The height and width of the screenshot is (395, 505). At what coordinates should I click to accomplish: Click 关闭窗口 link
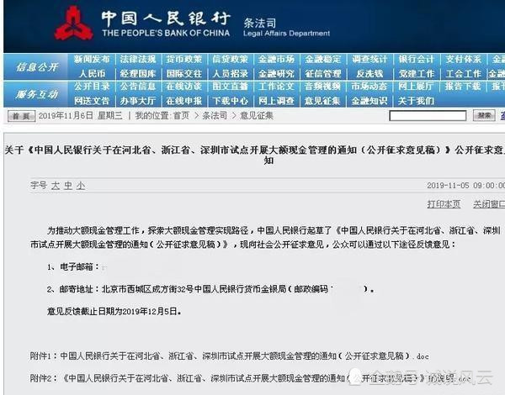pyautogui.click(x=489, y=204)
